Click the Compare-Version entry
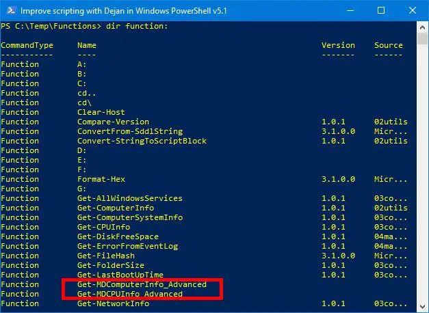This screenshot has width=429, height=313. coord(113,122)
